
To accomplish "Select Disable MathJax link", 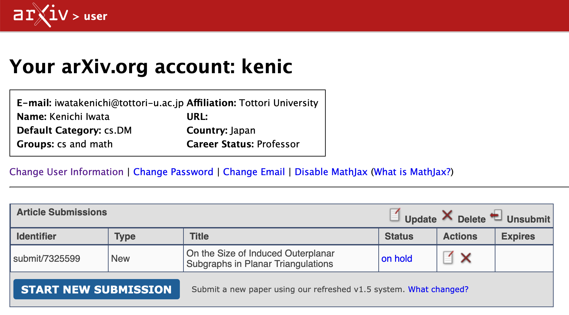I will [331, 172].
